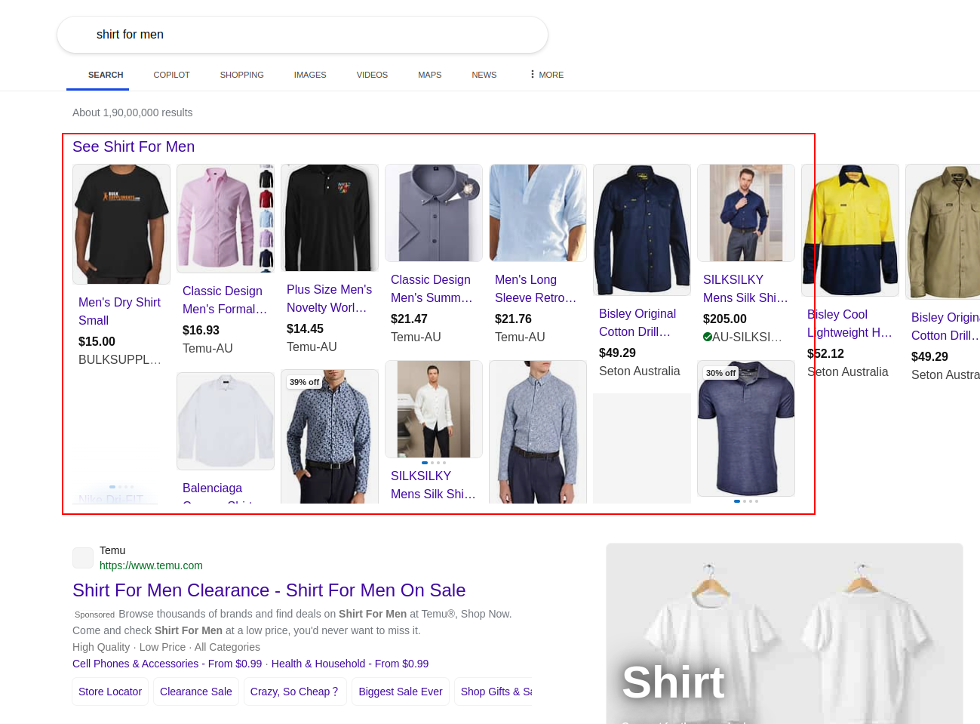Click the 'Crazy, So Cheap ?' button

294,692
